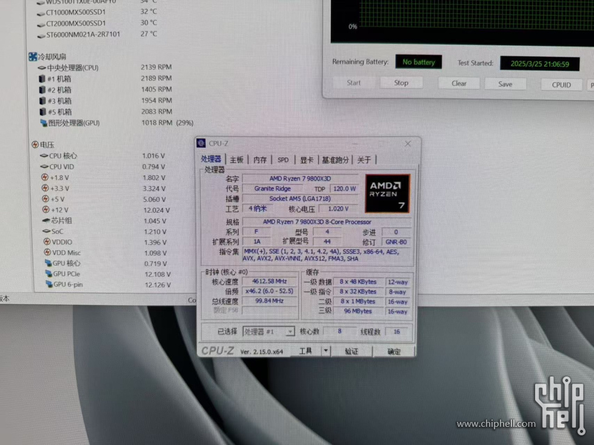Image resolution: width=594 pixels, height=445 pixels.
Task: Click the Stop button in the test window
Action: point(401,83)
